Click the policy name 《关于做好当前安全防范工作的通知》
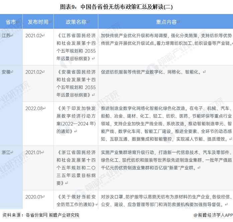The image size is (233, 222). [76, 201]
